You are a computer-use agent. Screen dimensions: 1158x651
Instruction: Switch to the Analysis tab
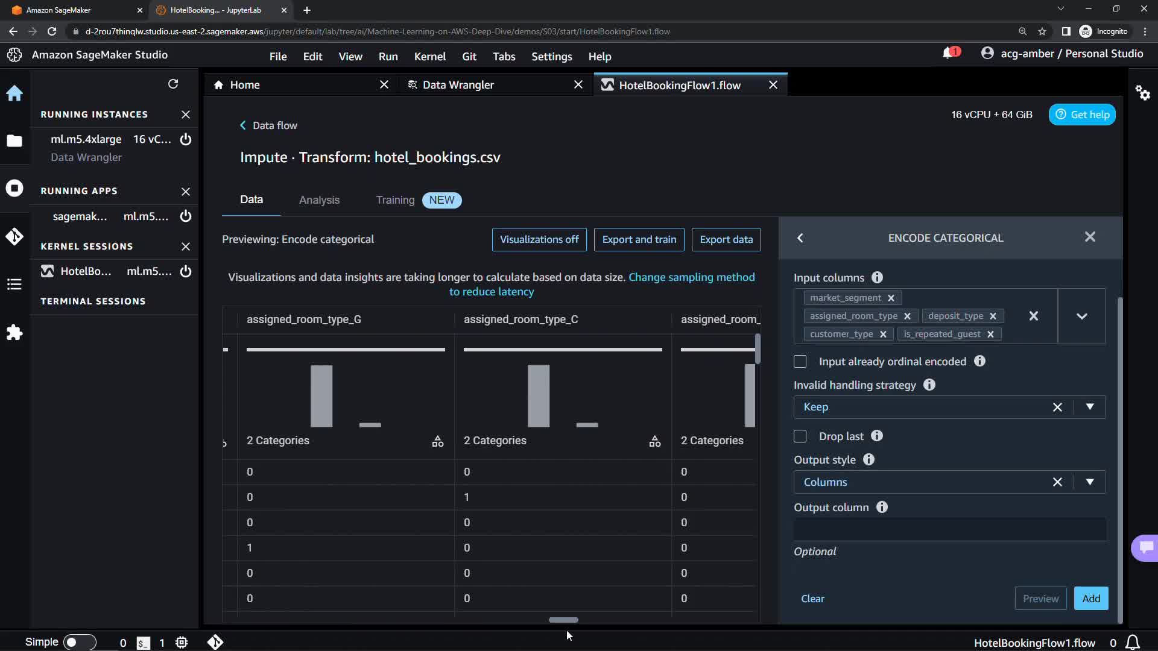pos(319,200)
